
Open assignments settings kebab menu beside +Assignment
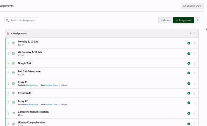coord(197,20)
